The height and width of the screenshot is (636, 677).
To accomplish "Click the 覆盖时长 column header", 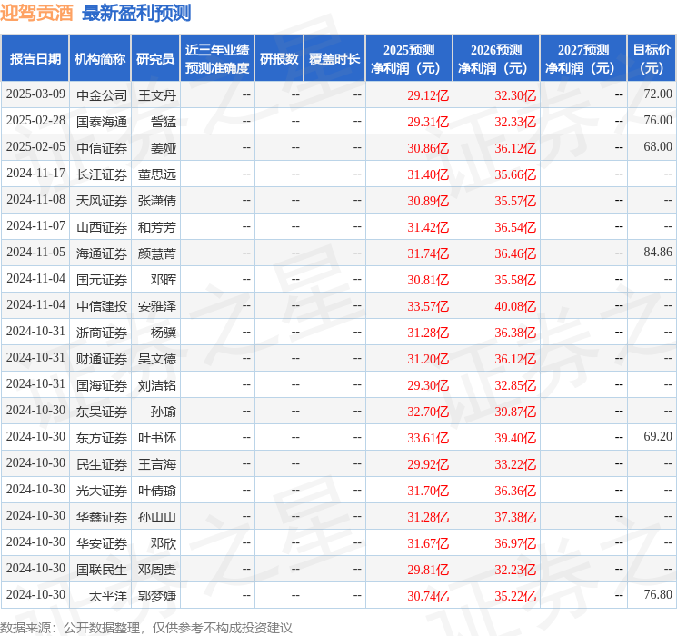I will (x=334, y=59).
